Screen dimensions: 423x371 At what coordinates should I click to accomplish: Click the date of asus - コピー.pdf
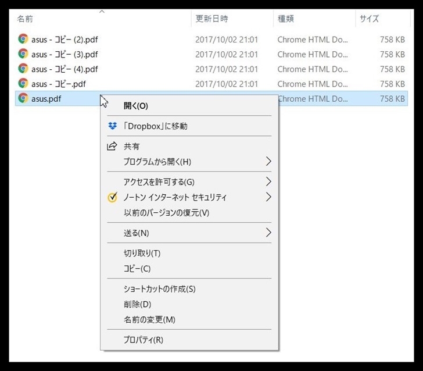[x=227, y=84]
